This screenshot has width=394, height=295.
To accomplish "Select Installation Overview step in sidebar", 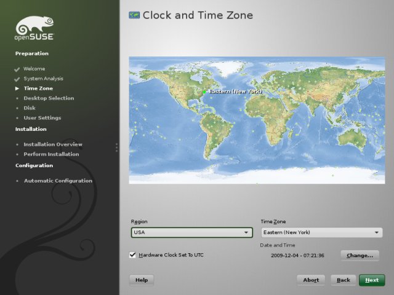I will (x=53, y=144).
